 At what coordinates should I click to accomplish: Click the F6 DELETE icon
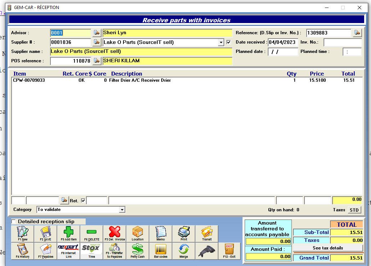pyautogui.click(x=91, y=234)
